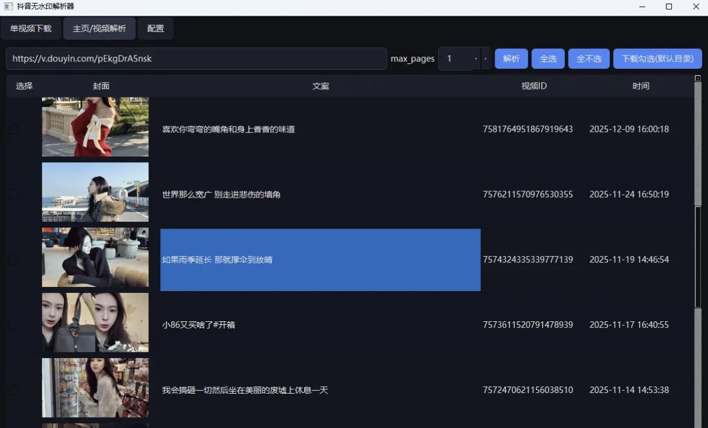This screenshot has width=708, height=428.
Task: Switch to the 配置 tab
Action: 155,28
